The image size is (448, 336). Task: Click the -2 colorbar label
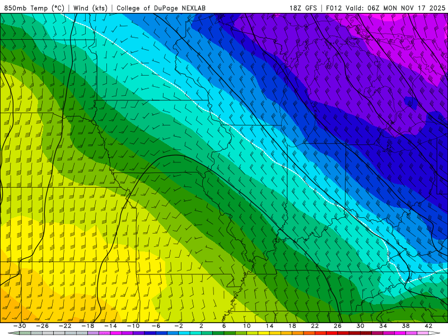click(x=179, y=326)
